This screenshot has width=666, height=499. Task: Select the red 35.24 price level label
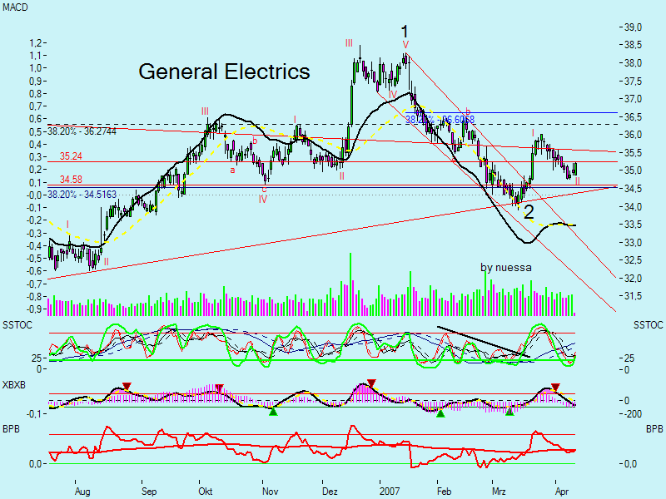(x=71, y=156)
